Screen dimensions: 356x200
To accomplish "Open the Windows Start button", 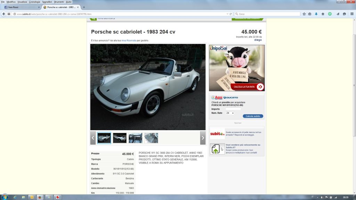I will click(x=5, y=197).
